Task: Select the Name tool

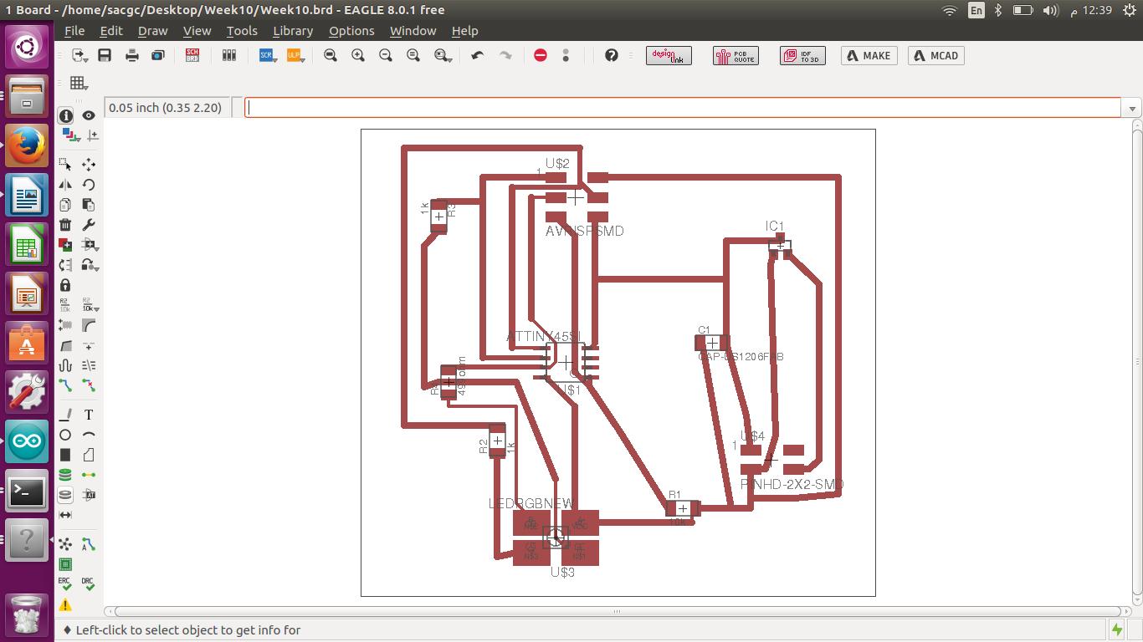Action: pyautogui.click(x=65, y=304)
